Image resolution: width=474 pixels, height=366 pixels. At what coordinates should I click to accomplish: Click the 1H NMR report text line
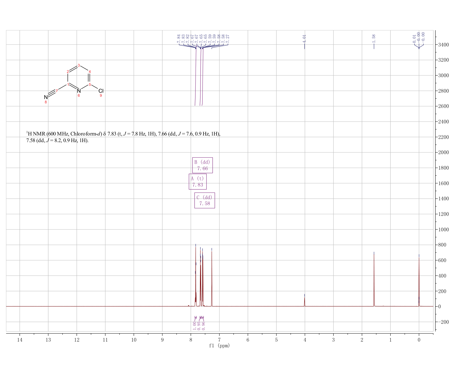pos(123,134)
